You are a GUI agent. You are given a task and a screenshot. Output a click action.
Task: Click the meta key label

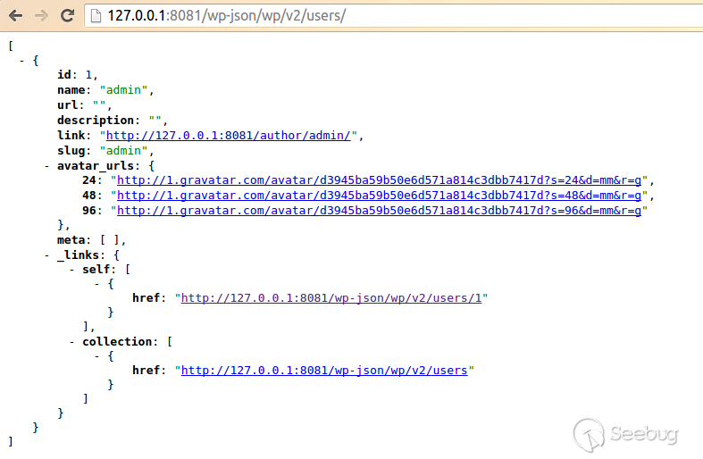tap(70, 240)
